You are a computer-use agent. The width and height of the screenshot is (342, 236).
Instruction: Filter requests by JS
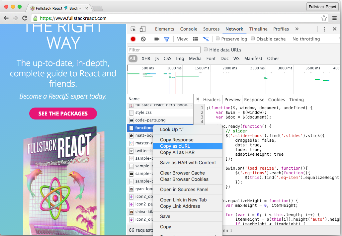[x=157, y=58]
